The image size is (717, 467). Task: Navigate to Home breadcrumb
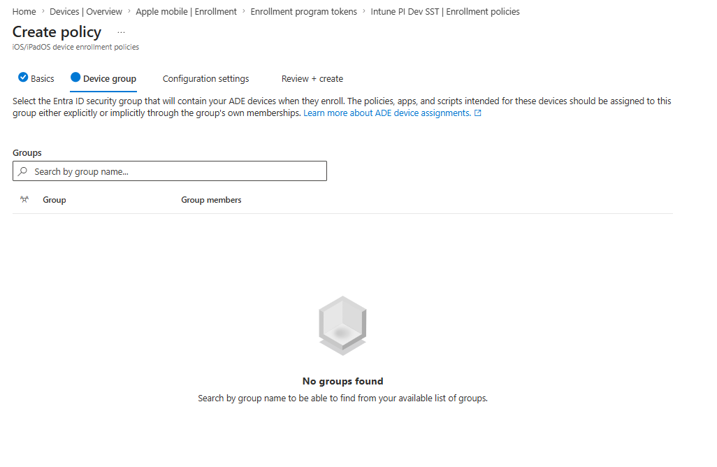(x=24, y=11)
